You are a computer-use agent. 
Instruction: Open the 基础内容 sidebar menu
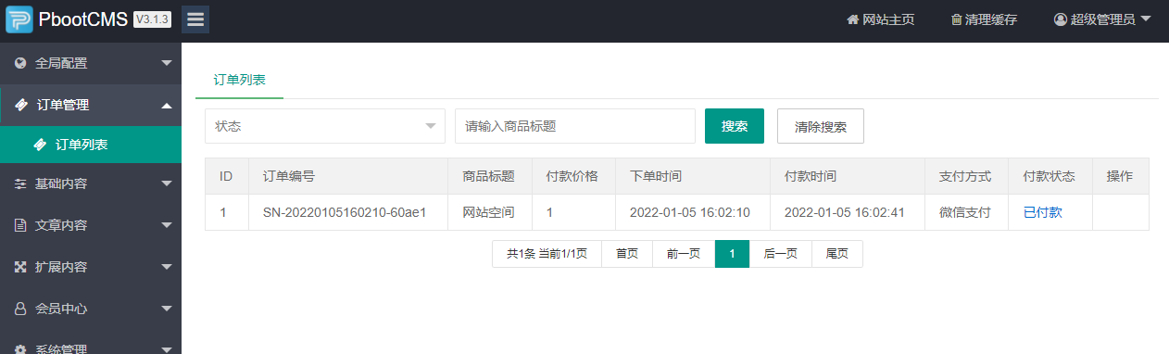[x=91, y=183]
